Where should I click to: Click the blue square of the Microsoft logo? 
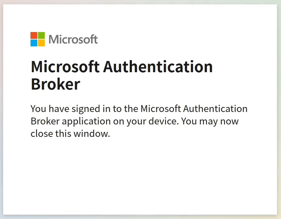tap(34, 43)
